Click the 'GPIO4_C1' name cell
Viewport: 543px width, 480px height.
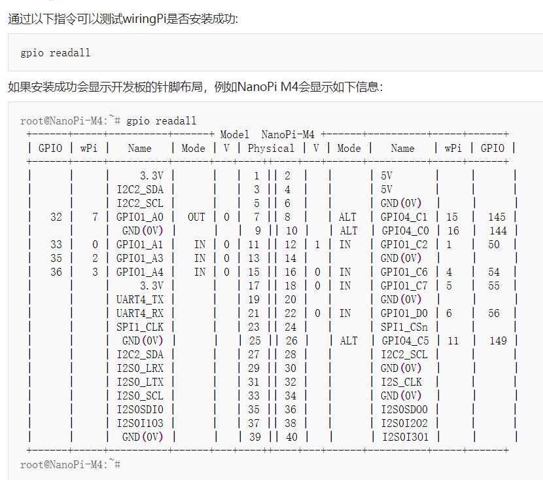pos(404,217)
